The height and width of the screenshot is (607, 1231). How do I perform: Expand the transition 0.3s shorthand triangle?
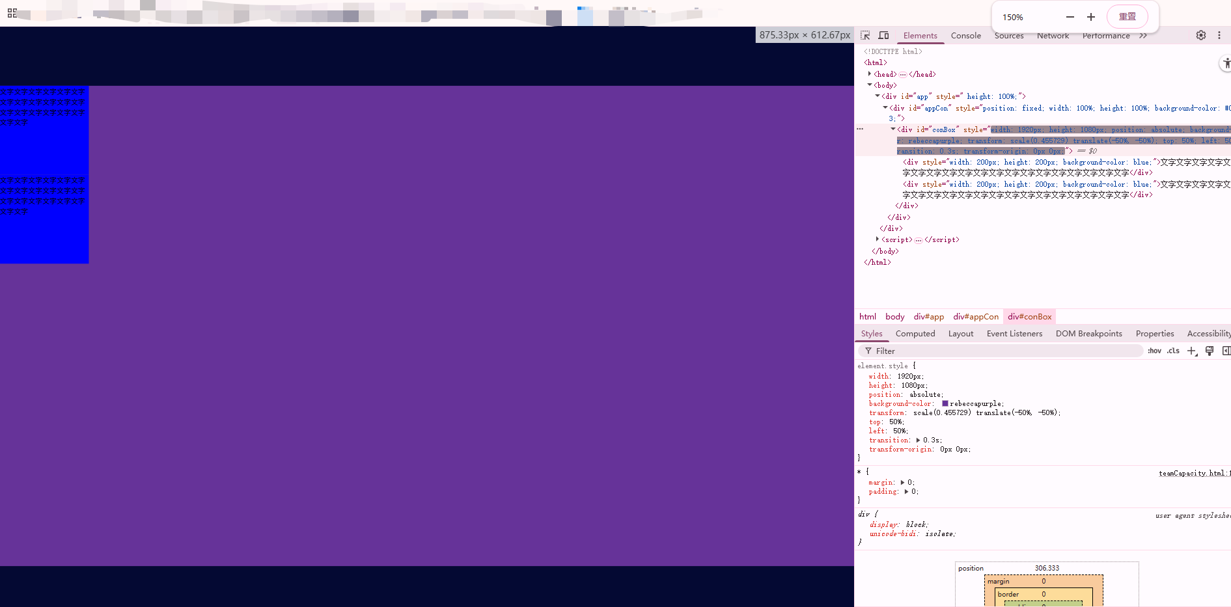click(919, 440)
